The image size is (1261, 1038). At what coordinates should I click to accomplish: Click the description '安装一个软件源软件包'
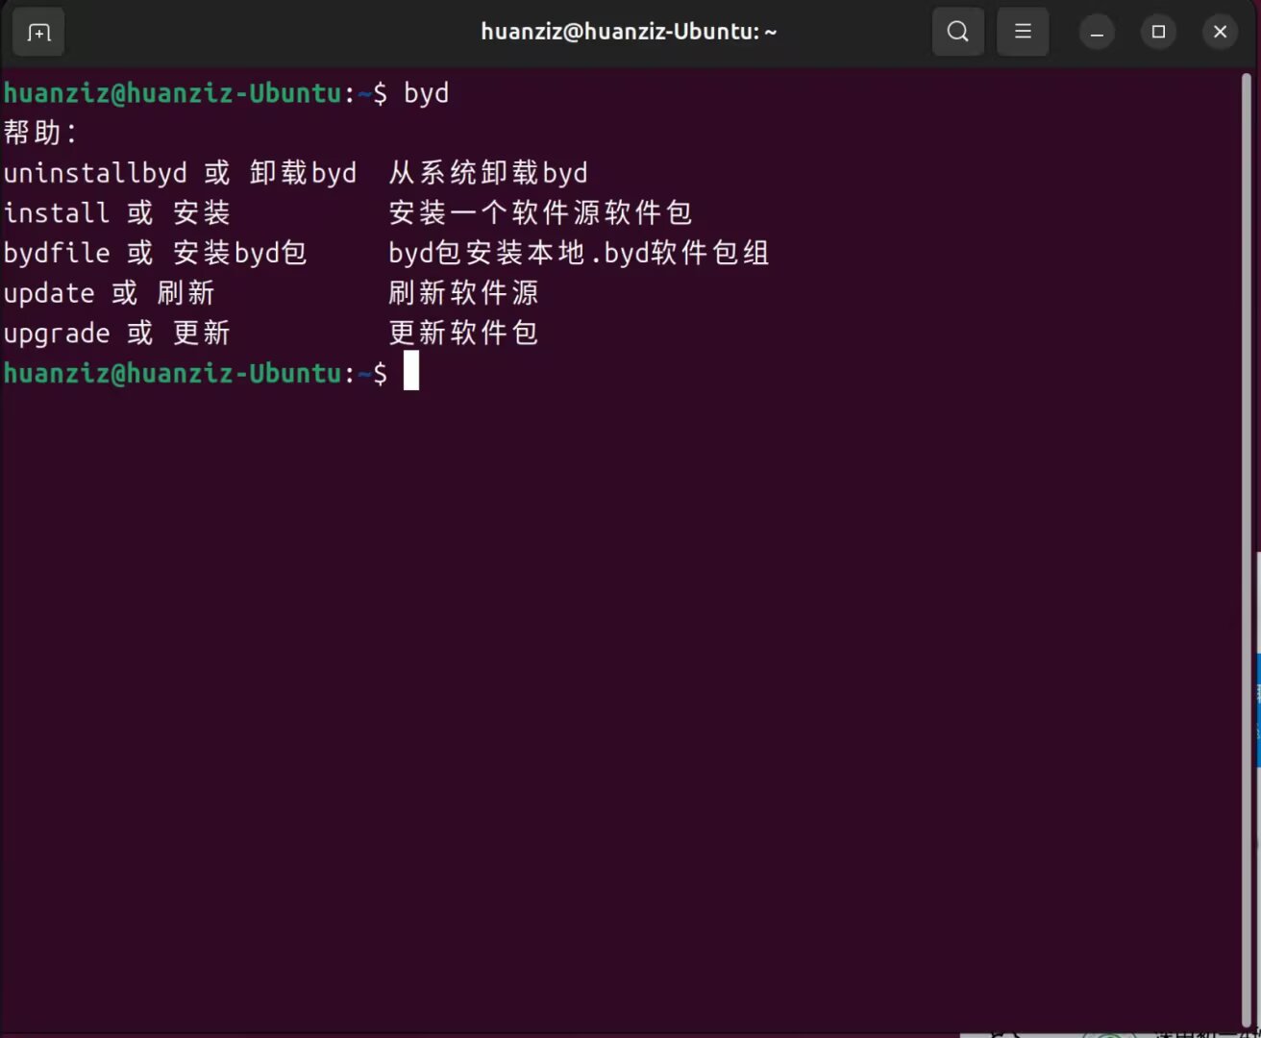point(540,213)
